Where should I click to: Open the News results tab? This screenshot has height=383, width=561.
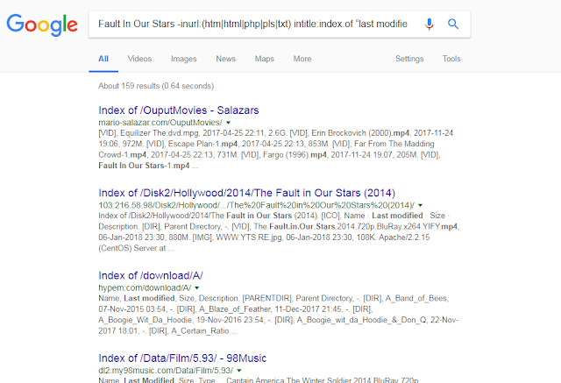(225, 59)
